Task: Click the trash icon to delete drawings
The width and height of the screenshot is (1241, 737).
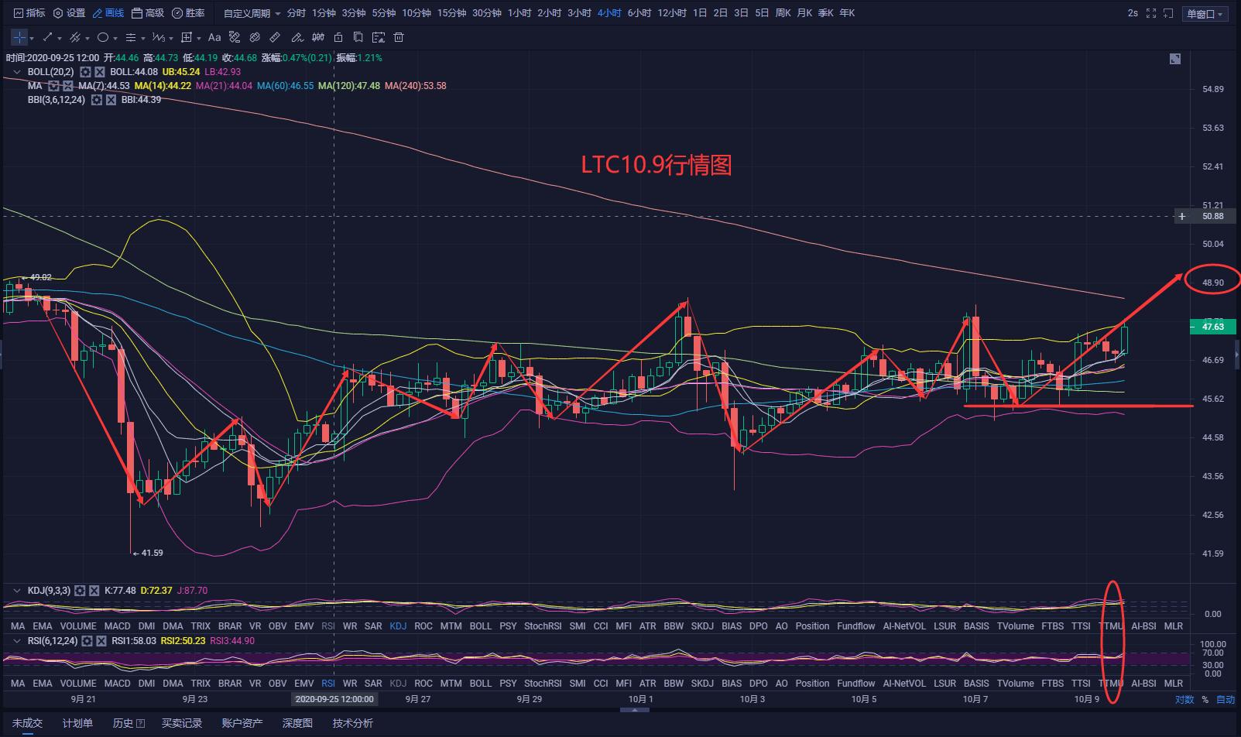Action: (399, 37)
